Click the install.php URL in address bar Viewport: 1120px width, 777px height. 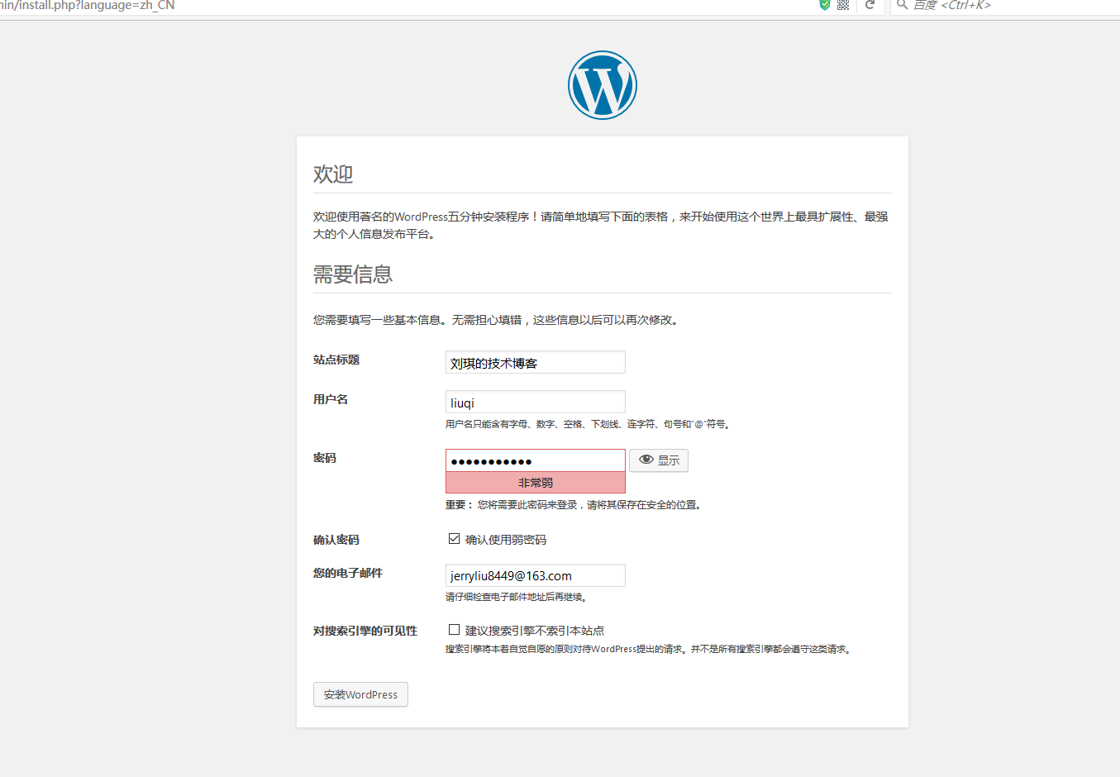pyautogui.click(x=87, y=6)
